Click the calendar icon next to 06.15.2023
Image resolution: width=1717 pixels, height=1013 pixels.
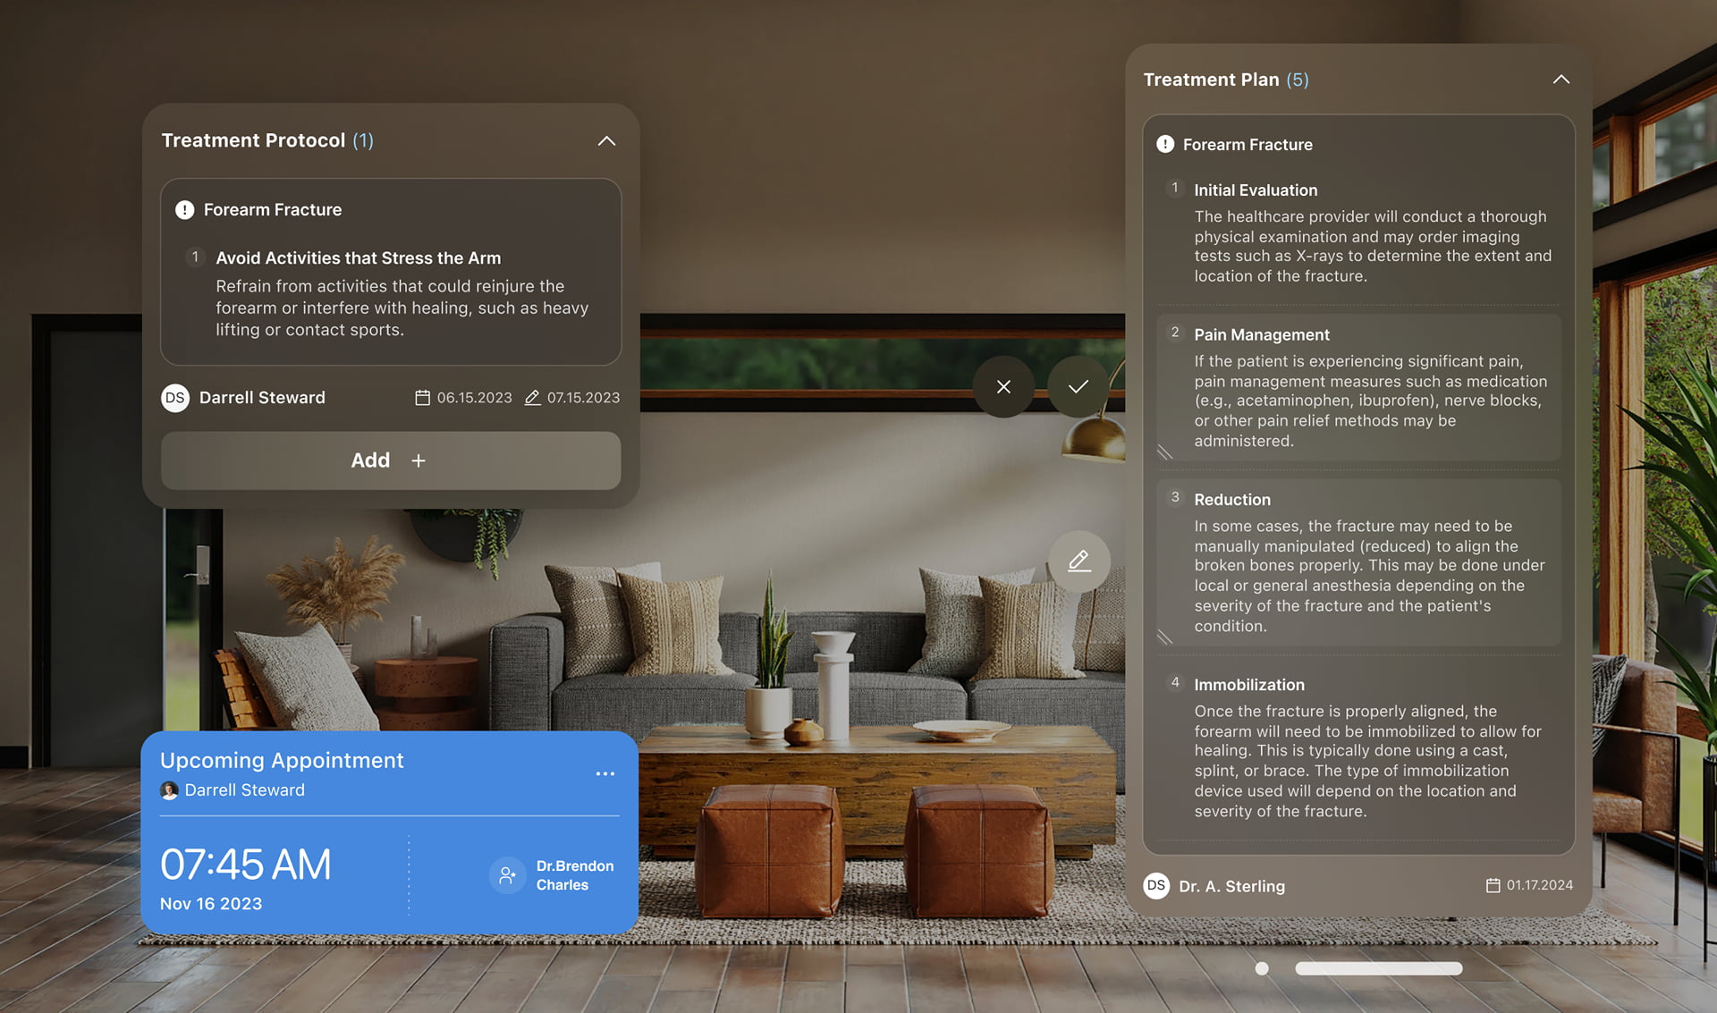tap(422, 397)
